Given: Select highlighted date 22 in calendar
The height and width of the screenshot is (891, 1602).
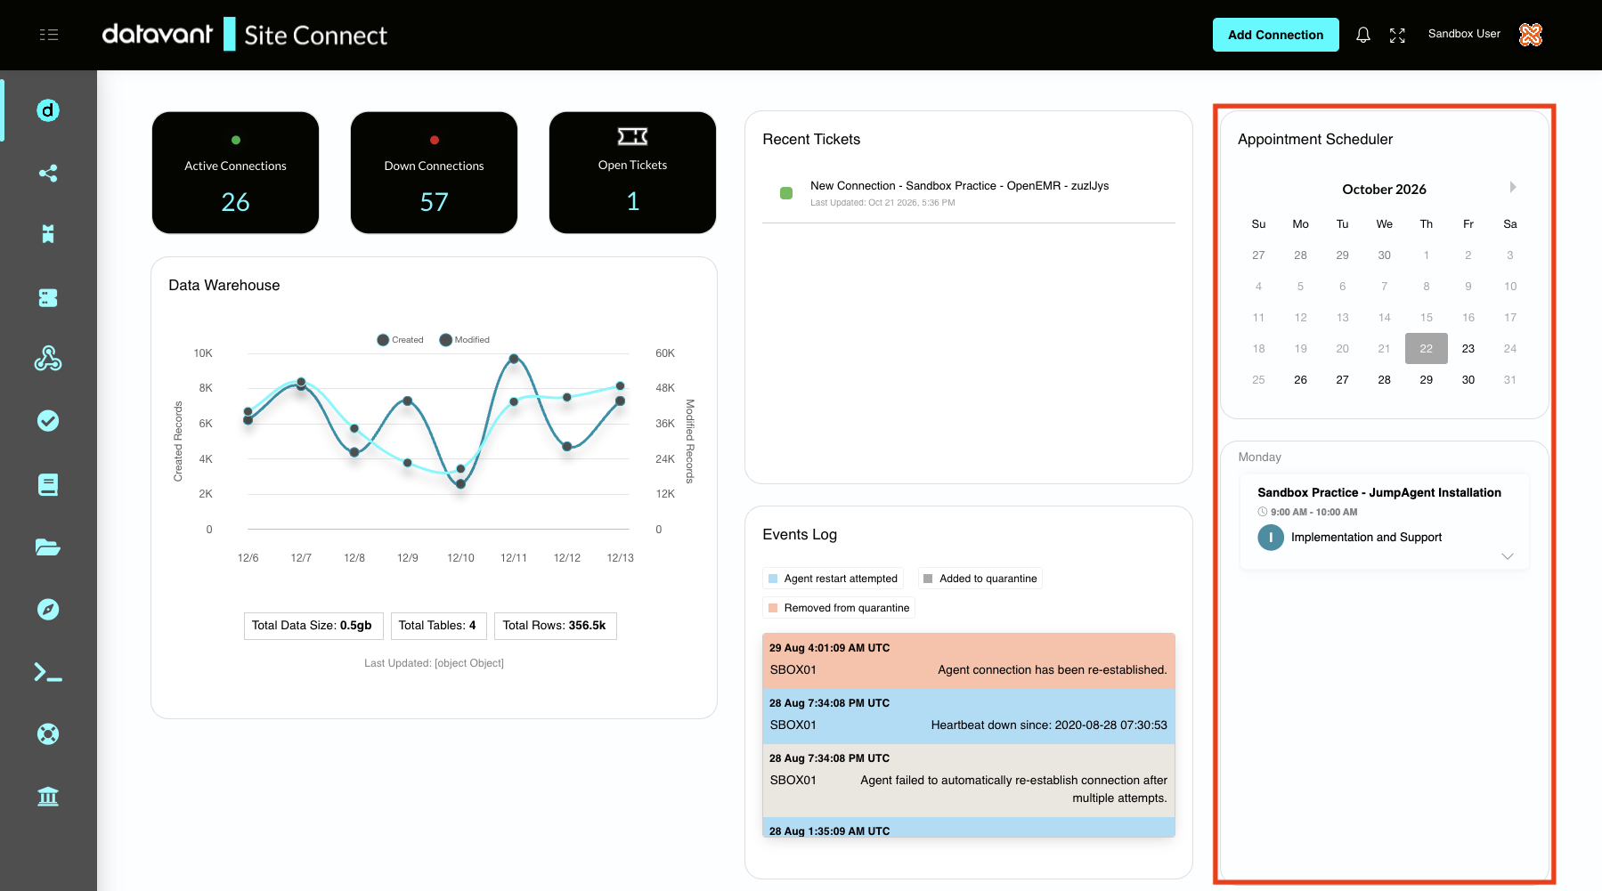Looking at the screenshot, I should [x=1426, y=349].
